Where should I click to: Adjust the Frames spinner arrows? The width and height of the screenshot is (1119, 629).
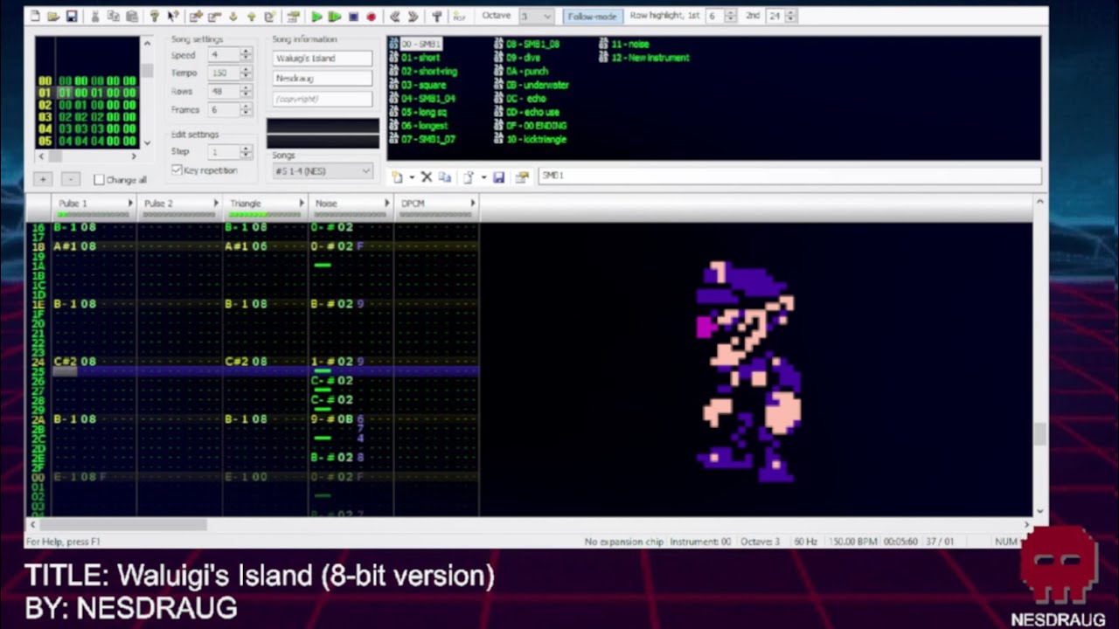point(246,110)
